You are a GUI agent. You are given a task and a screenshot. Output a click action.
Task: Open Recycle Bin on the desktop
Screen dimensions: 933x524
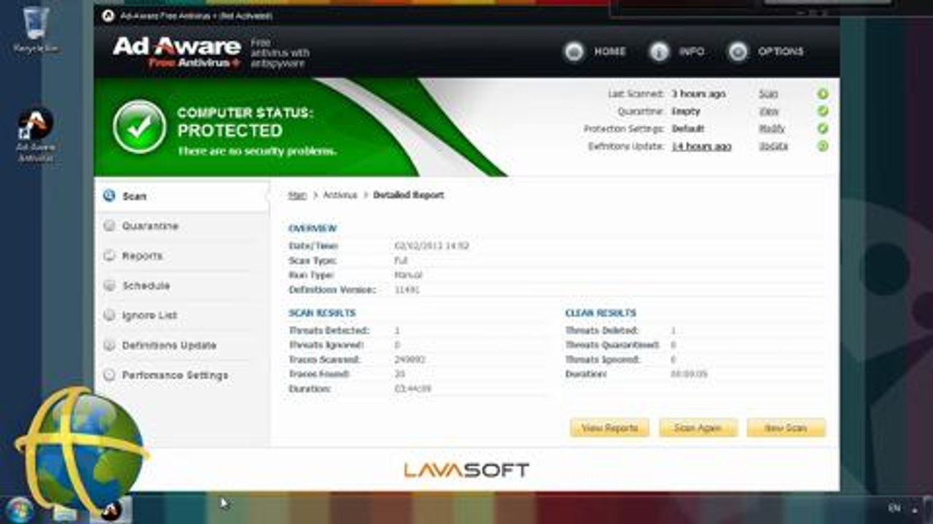[x=36, y=29]
